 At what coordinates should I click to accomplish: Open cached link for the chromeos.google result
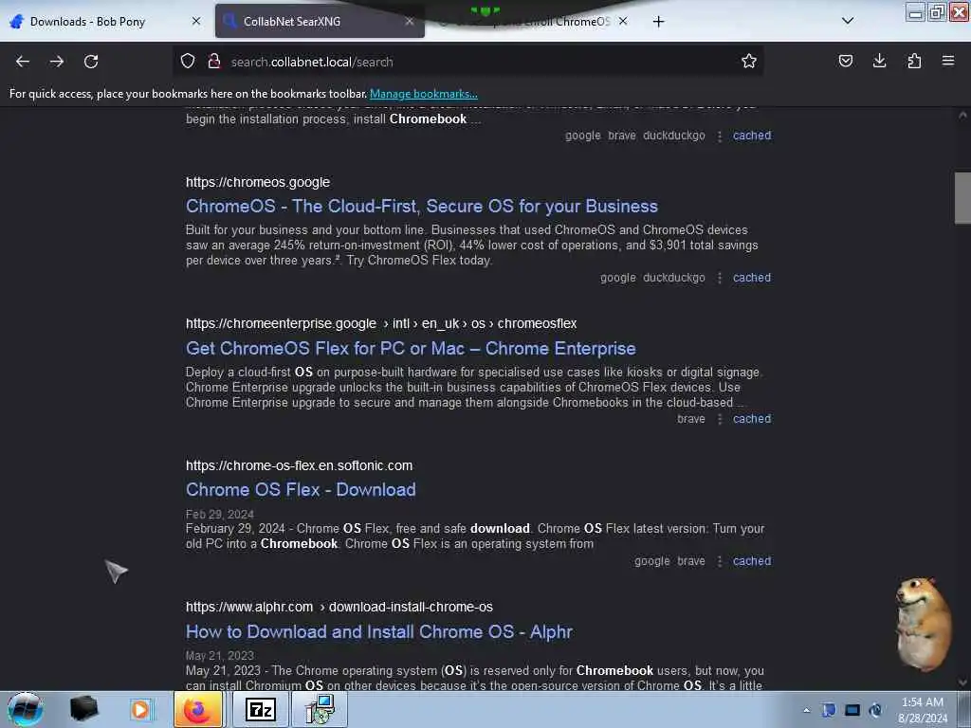pos(752,278)
